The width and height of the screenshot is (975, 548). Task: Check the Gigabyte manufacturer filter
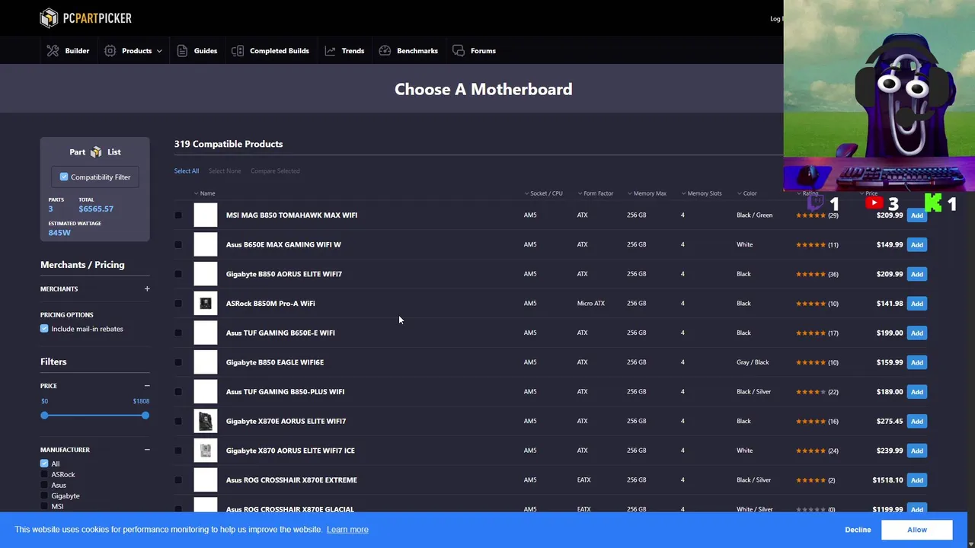click(44, 495)
